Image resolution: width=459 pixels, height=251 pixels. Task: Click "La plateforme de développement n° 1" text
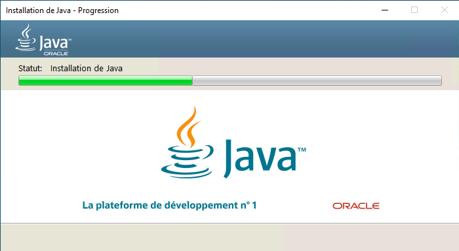coord(169,205)
